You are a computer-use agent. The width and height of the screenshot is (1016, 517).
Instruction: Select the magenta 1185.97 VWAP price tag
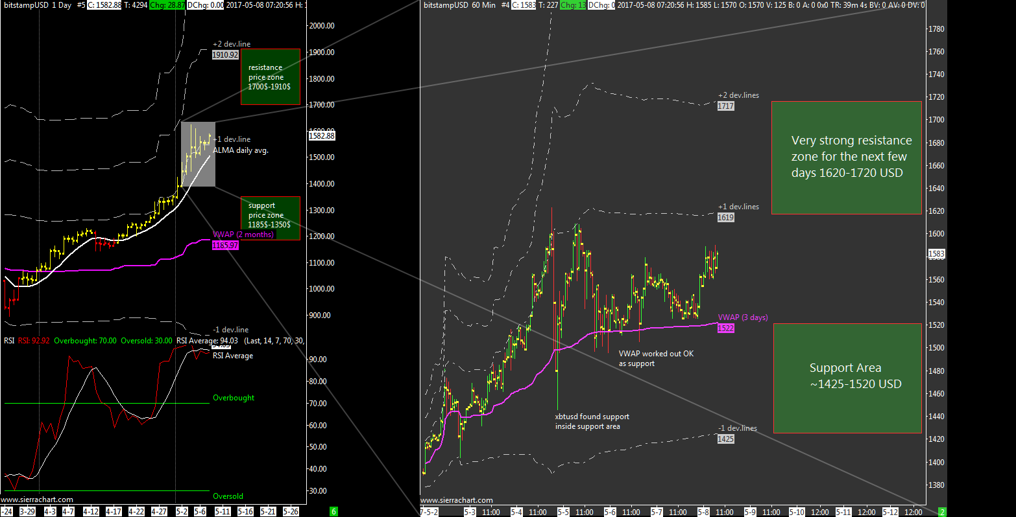coord(225,246)
